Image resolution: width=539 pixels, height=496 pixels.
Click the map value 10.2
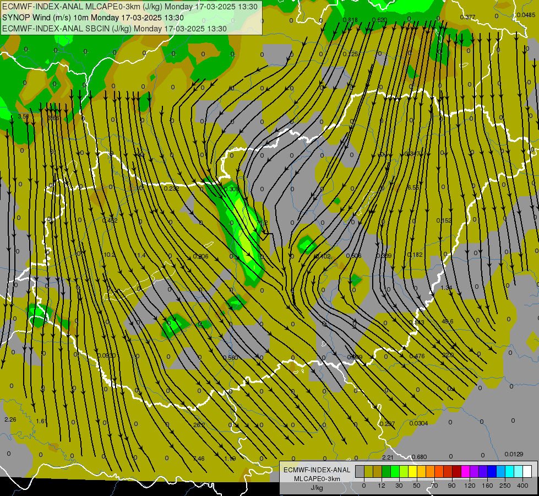tap(110, 255)
